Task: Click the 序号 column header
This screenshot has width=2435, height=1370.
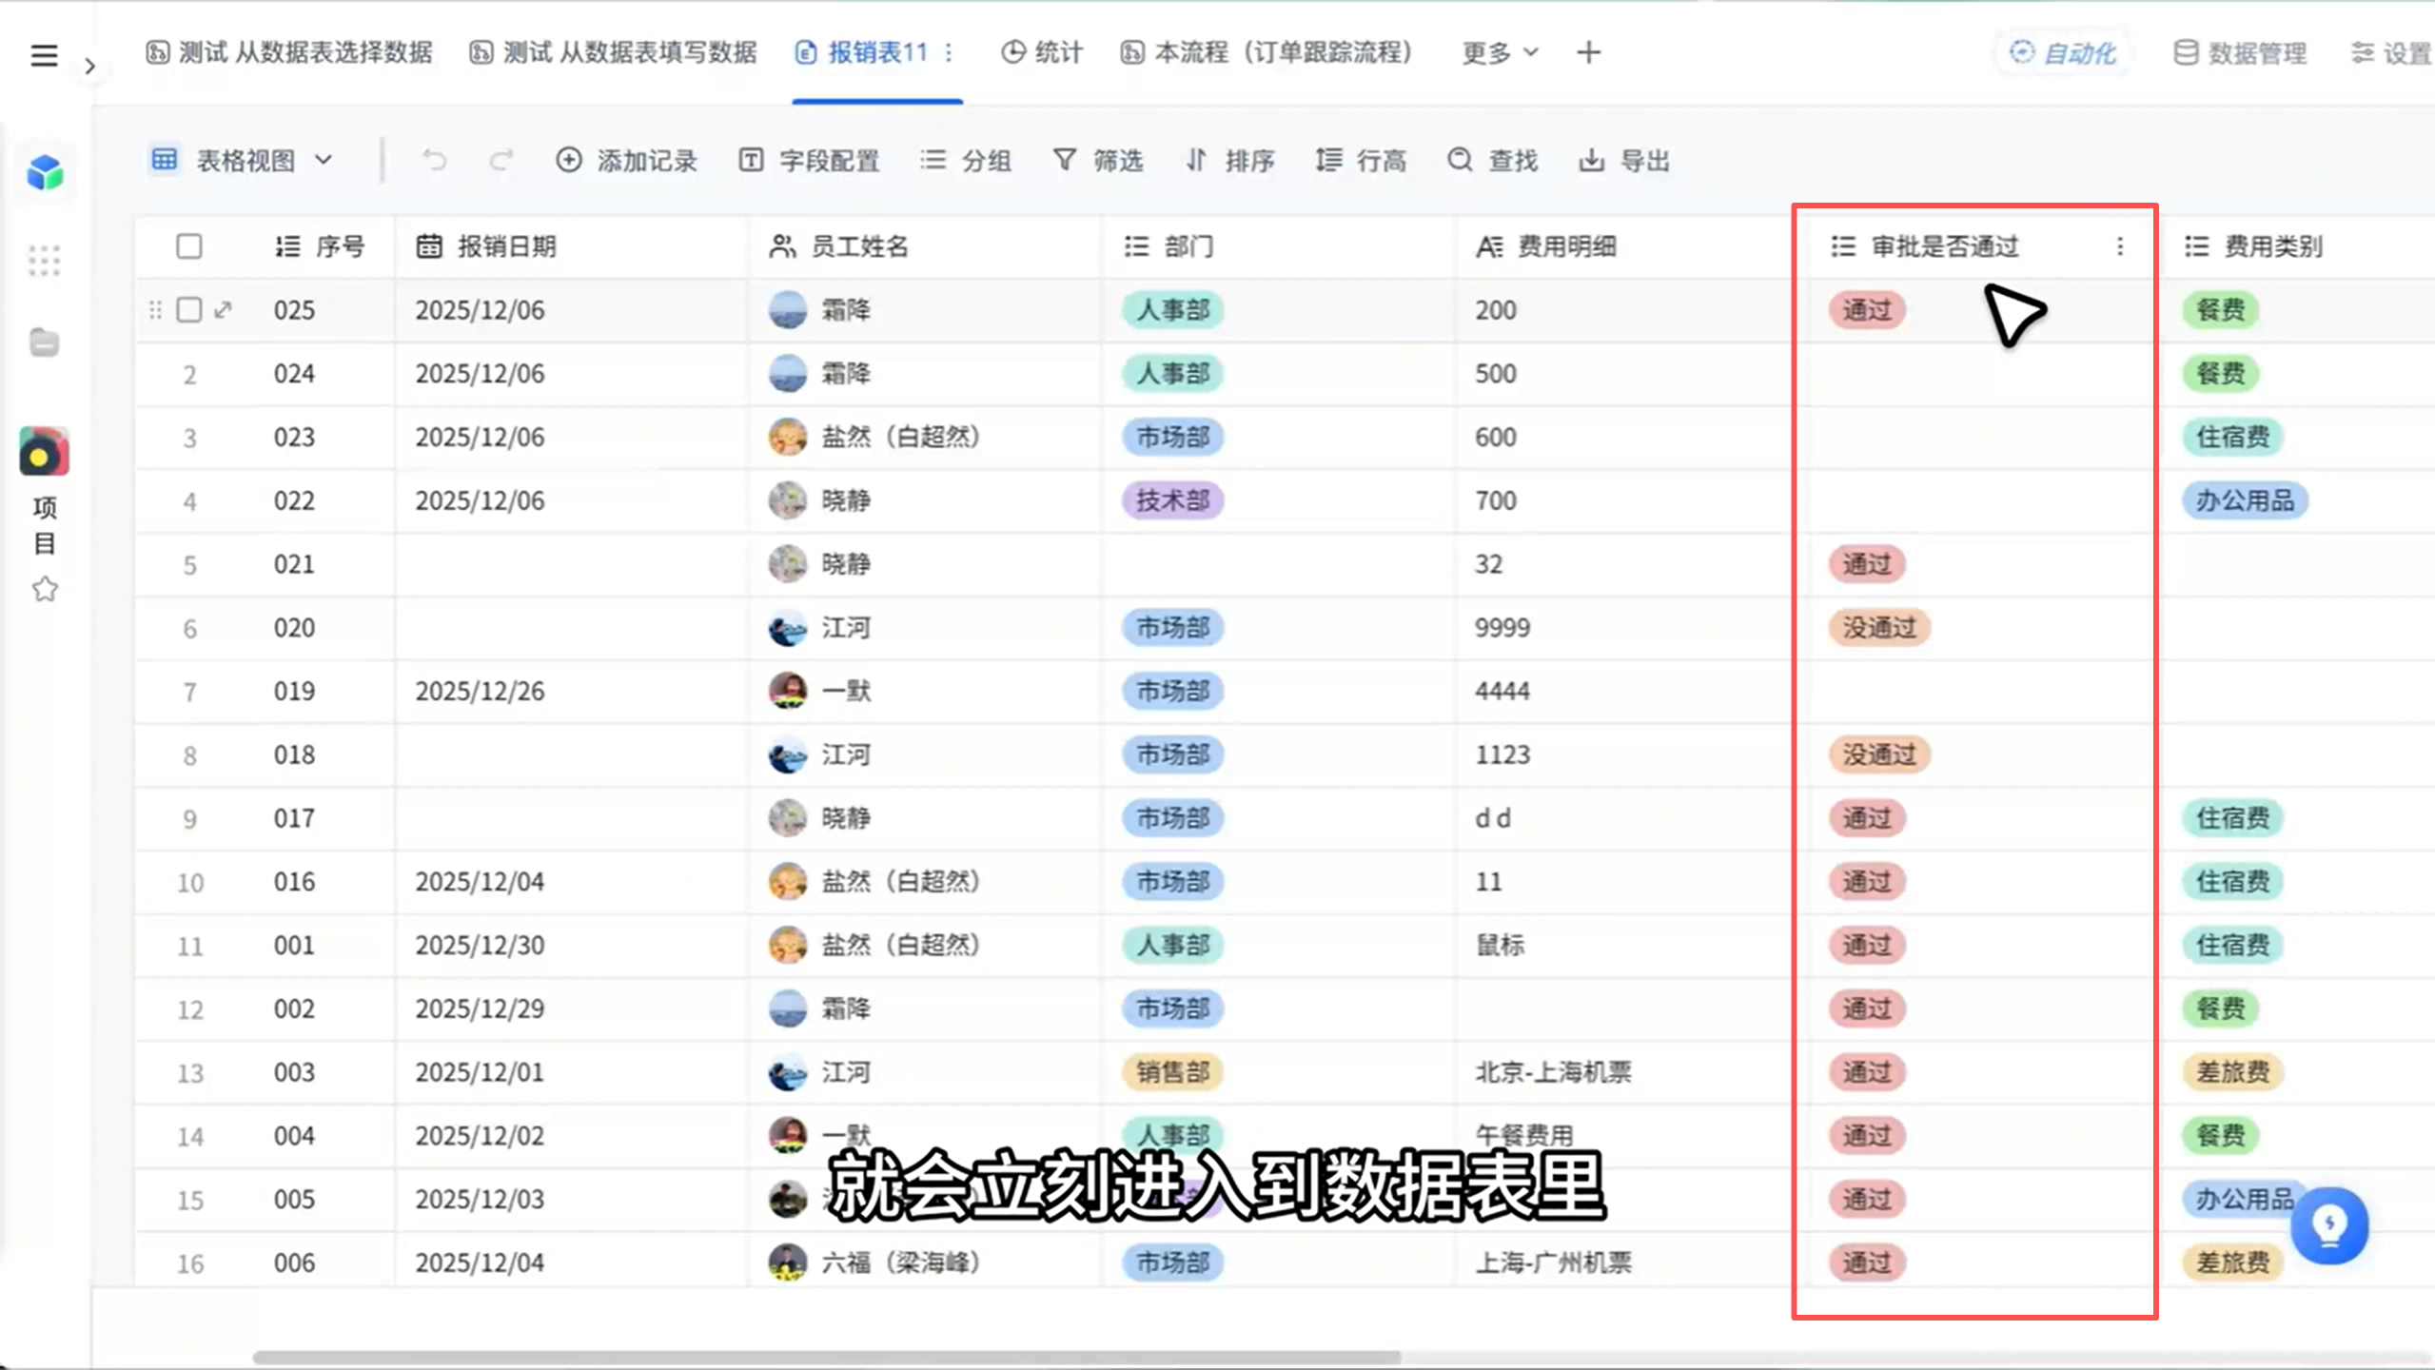Action: coord(320,246)
